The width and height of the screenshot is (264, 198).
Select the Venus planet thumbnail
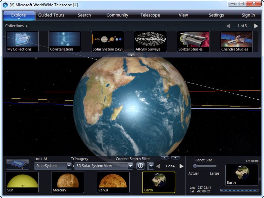click(113, 182)
